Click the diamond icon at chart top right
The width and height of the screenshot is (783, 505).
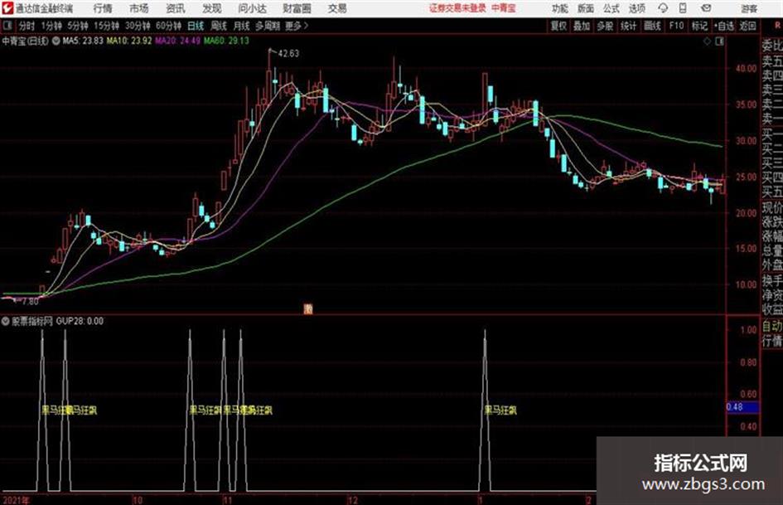point(707,41)
